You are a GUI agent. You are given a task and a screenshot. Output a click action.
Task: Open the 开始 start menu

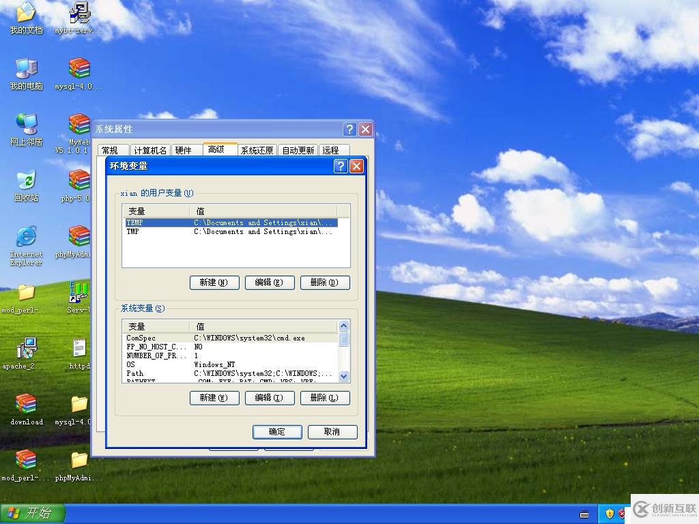32,513
